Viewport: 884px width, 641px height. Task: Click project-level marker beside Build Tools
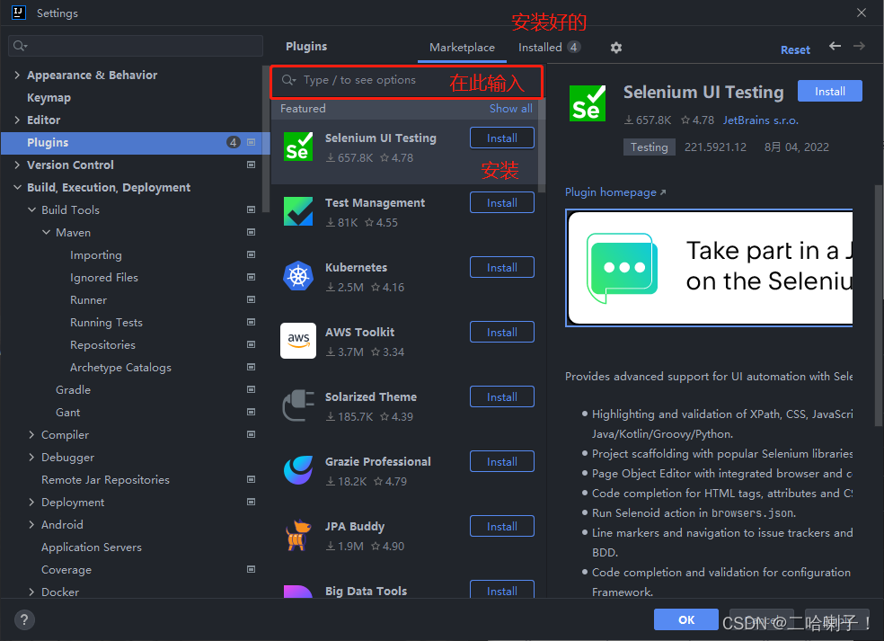pyautogui.click(x=252, y=209)
